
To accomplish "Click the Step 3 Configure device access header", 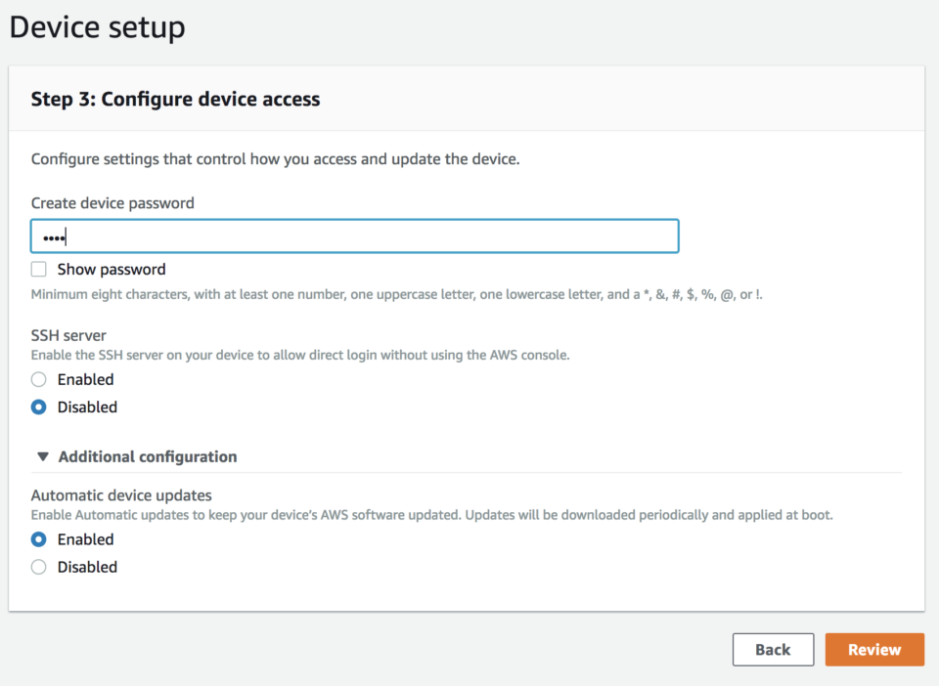I will coord(175,99).
